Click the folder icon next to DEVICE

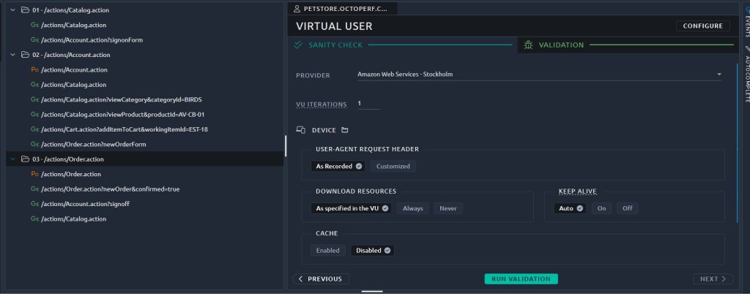click(x=344, y=130)
